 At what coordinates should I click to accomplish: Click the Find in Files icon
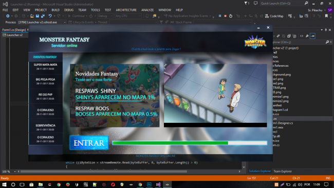[155, 16]
